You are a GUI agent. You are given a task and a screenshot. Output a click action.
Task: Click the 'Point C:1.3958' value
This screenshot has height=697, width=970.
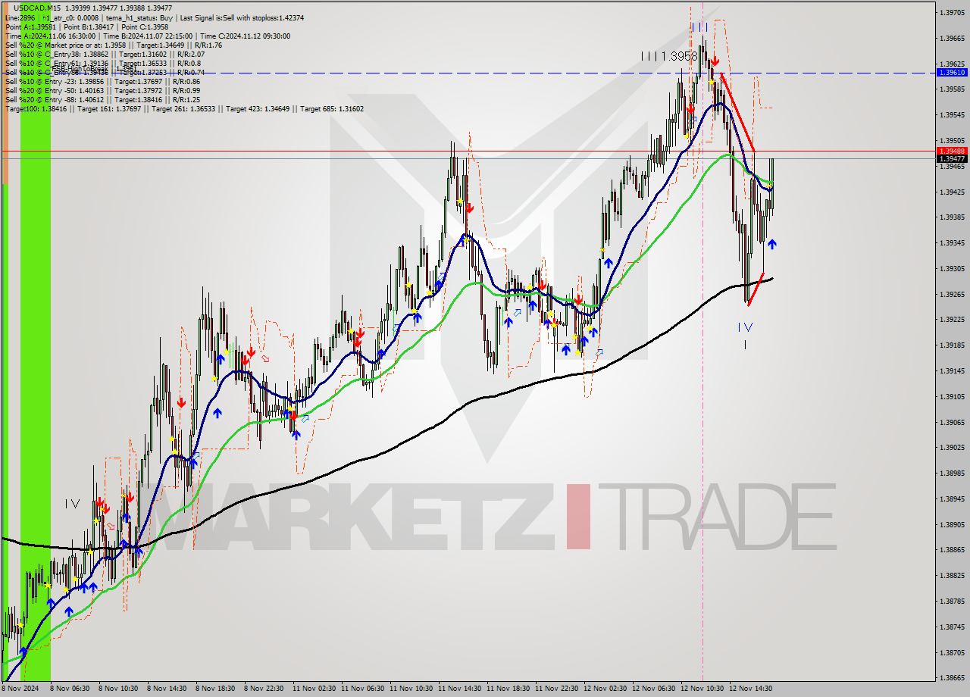(145, 27)
